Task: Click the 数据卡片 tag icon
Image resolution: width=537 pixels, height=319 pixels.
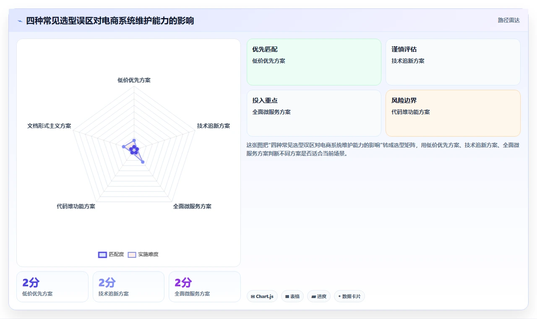Action: (339, 296)
